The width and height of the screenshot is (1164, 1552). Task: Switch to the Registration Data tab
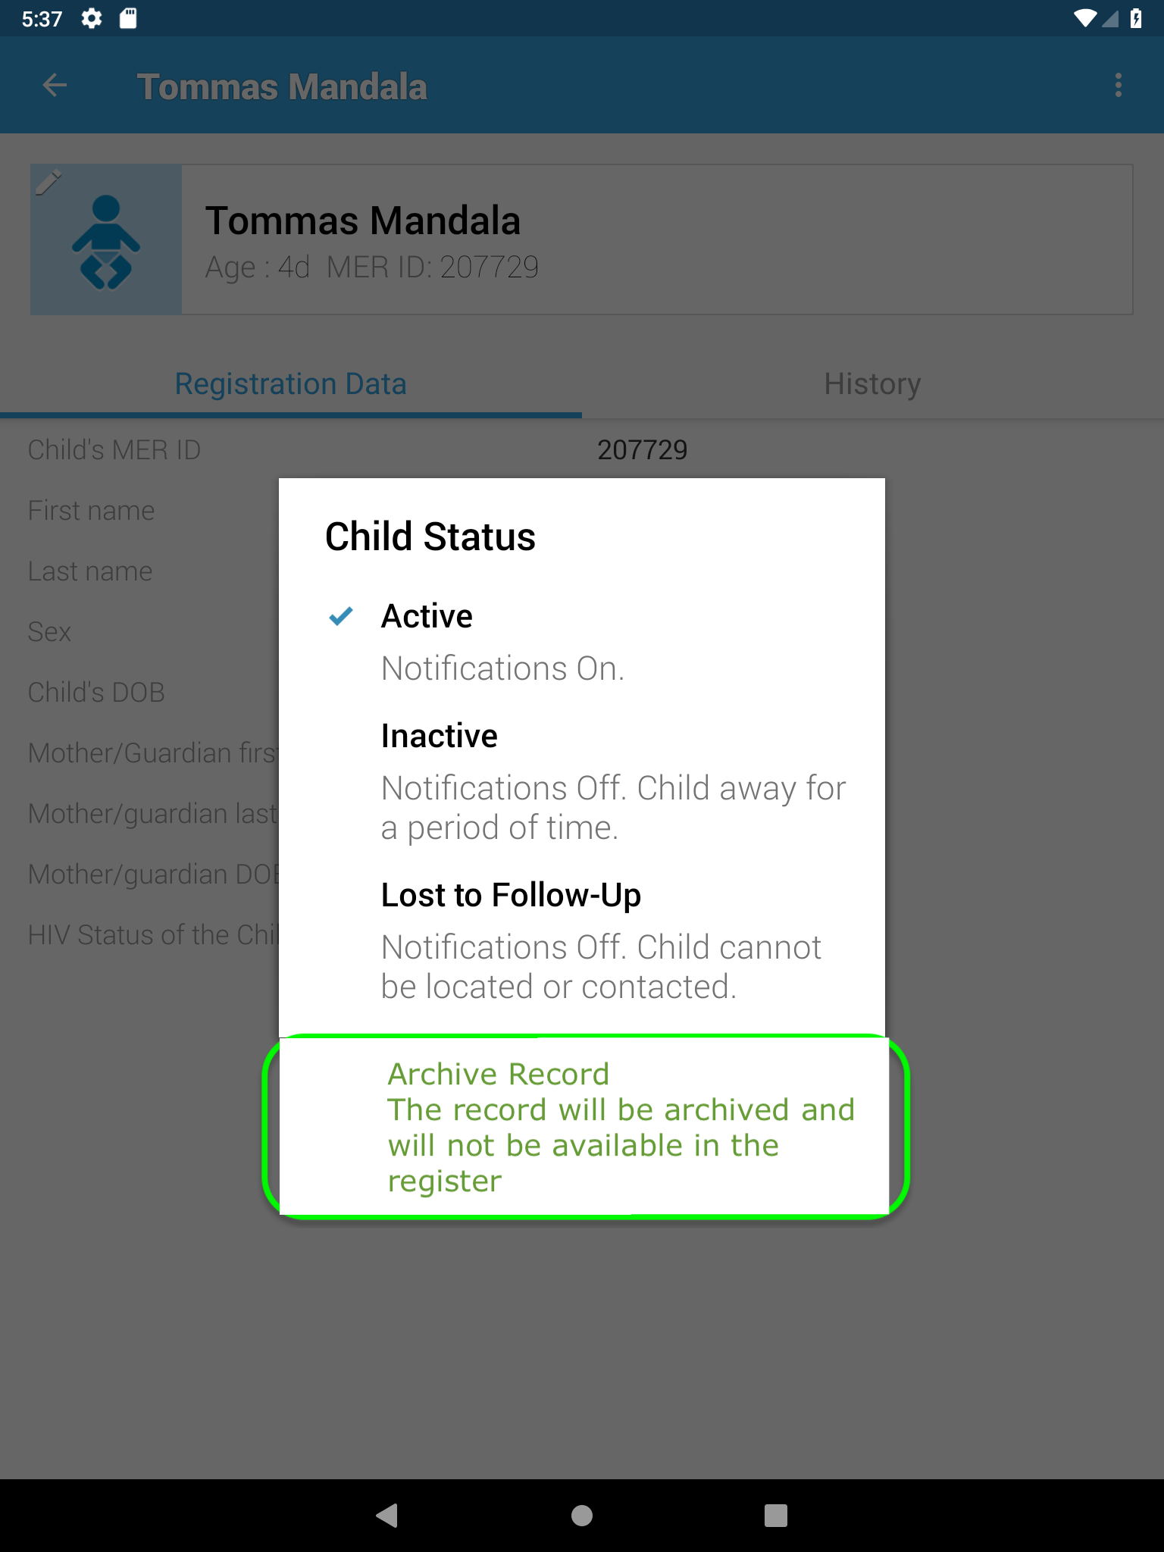point(290,384)
